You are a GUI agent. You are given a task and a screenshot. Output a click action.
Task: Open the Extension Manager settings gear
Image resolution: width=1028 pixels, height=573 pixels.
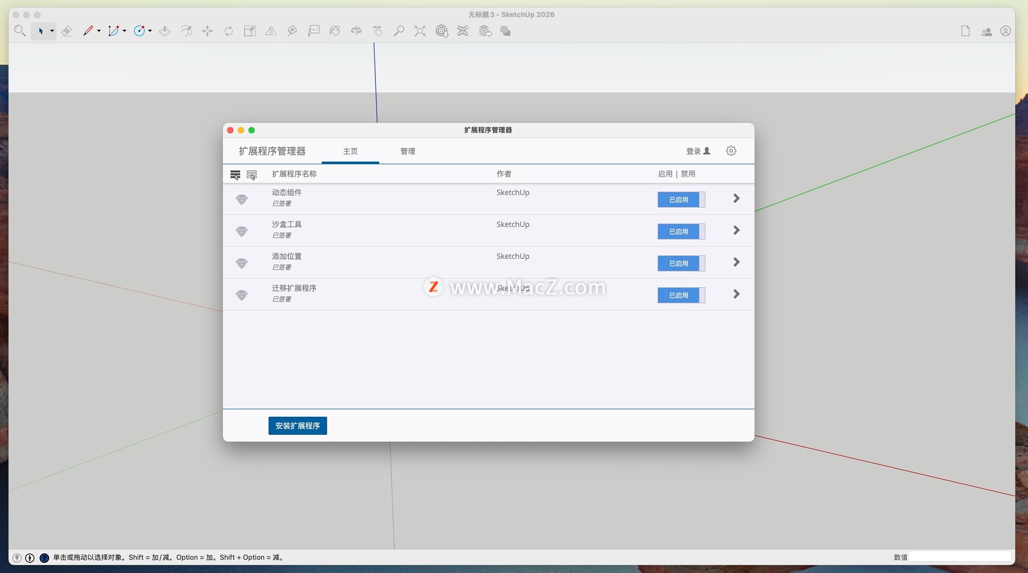(x=731, y=151)
